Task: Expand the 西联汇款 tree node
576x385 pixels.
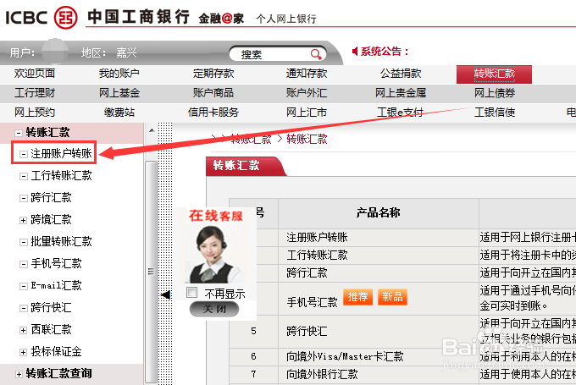Action: [x=24, y=330]
